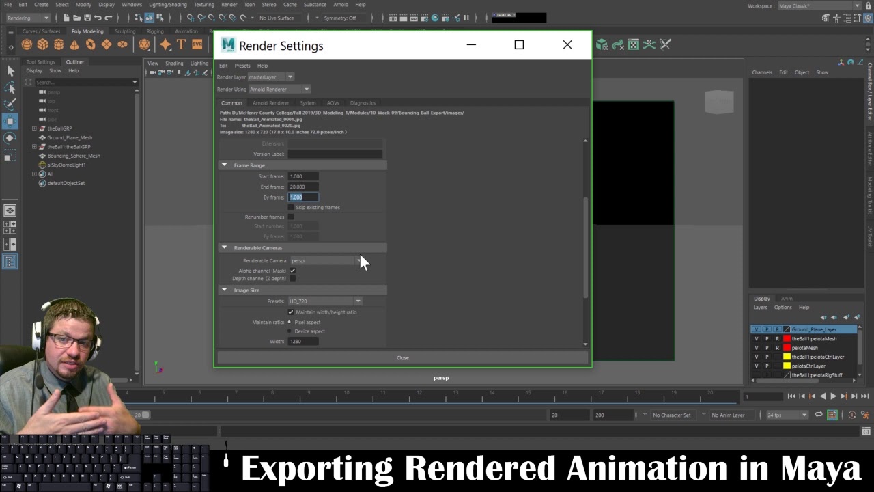Viewport: 874px width, 492px height.
Task: Click the Undo arrow icon
Action: pos(98,18)
